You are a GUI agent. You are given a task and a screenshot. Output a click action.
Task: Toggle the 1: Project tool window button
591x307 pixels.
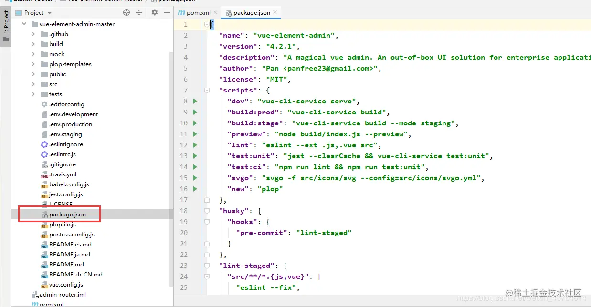[6, 28]
